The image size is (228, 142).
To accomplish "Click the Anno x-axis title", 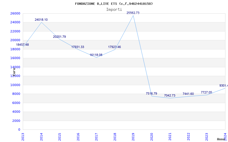I will coord(221,139).
